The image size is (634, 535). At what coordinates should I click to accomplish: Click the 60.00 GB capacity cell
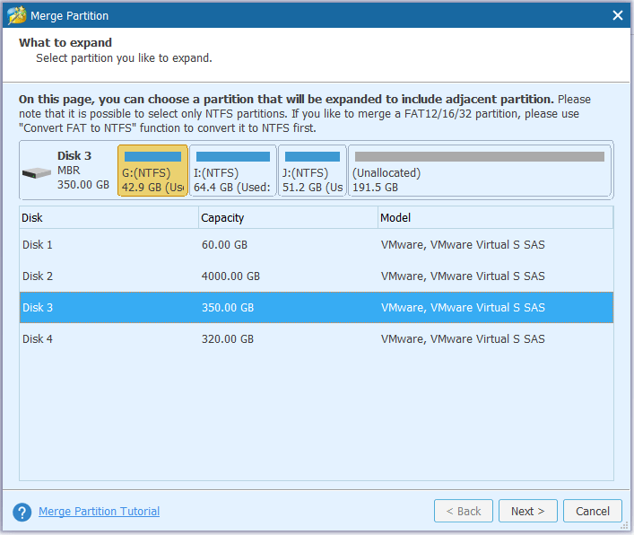coord(224,245)
